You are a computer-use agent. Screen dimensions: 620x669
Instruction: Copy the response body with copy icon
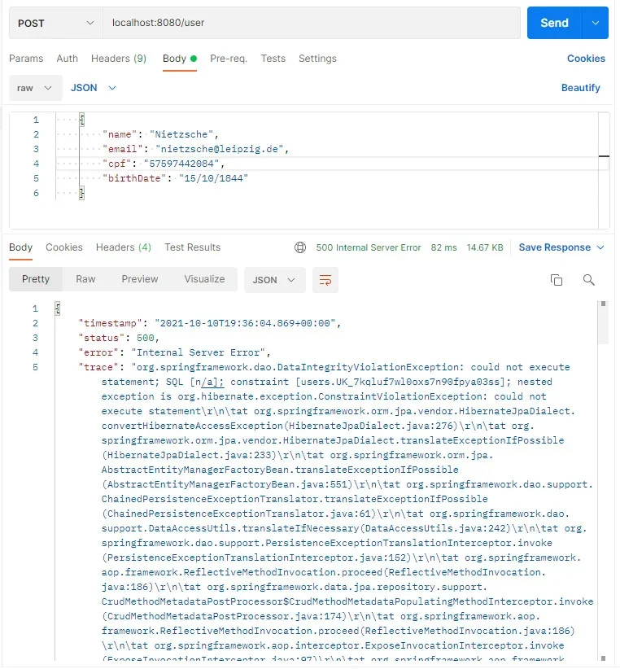coord(556,280)
